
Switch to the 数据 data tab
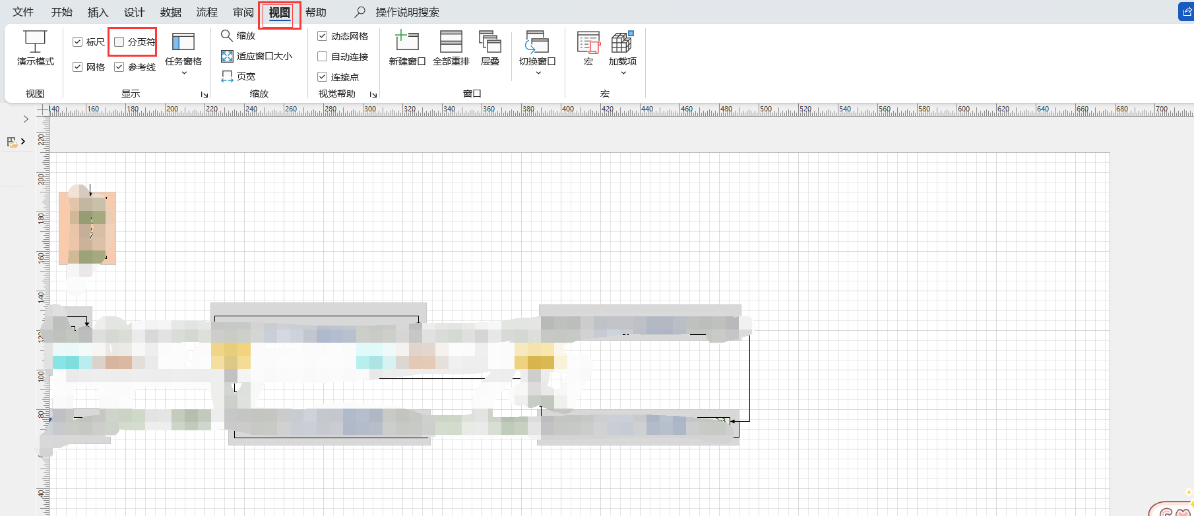[x=170, y=13]
